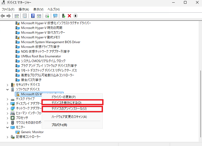Select the Microsoft GS device row

point(39,94)
